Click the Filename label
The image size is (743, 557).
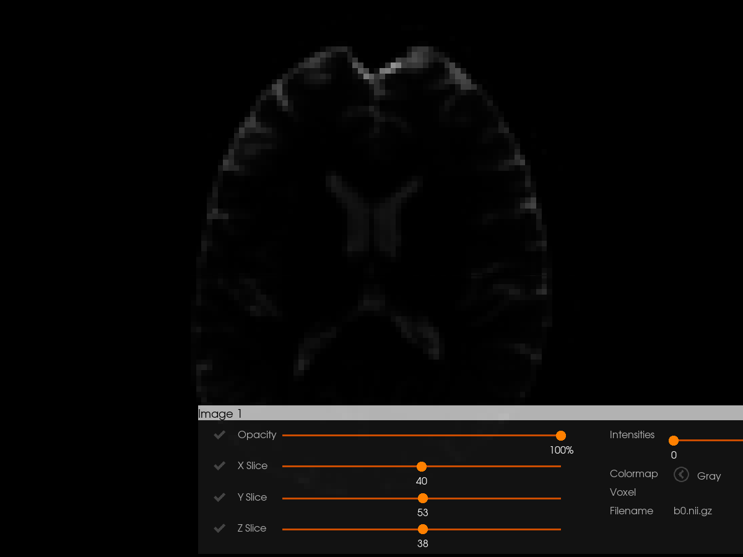(631, 511)
